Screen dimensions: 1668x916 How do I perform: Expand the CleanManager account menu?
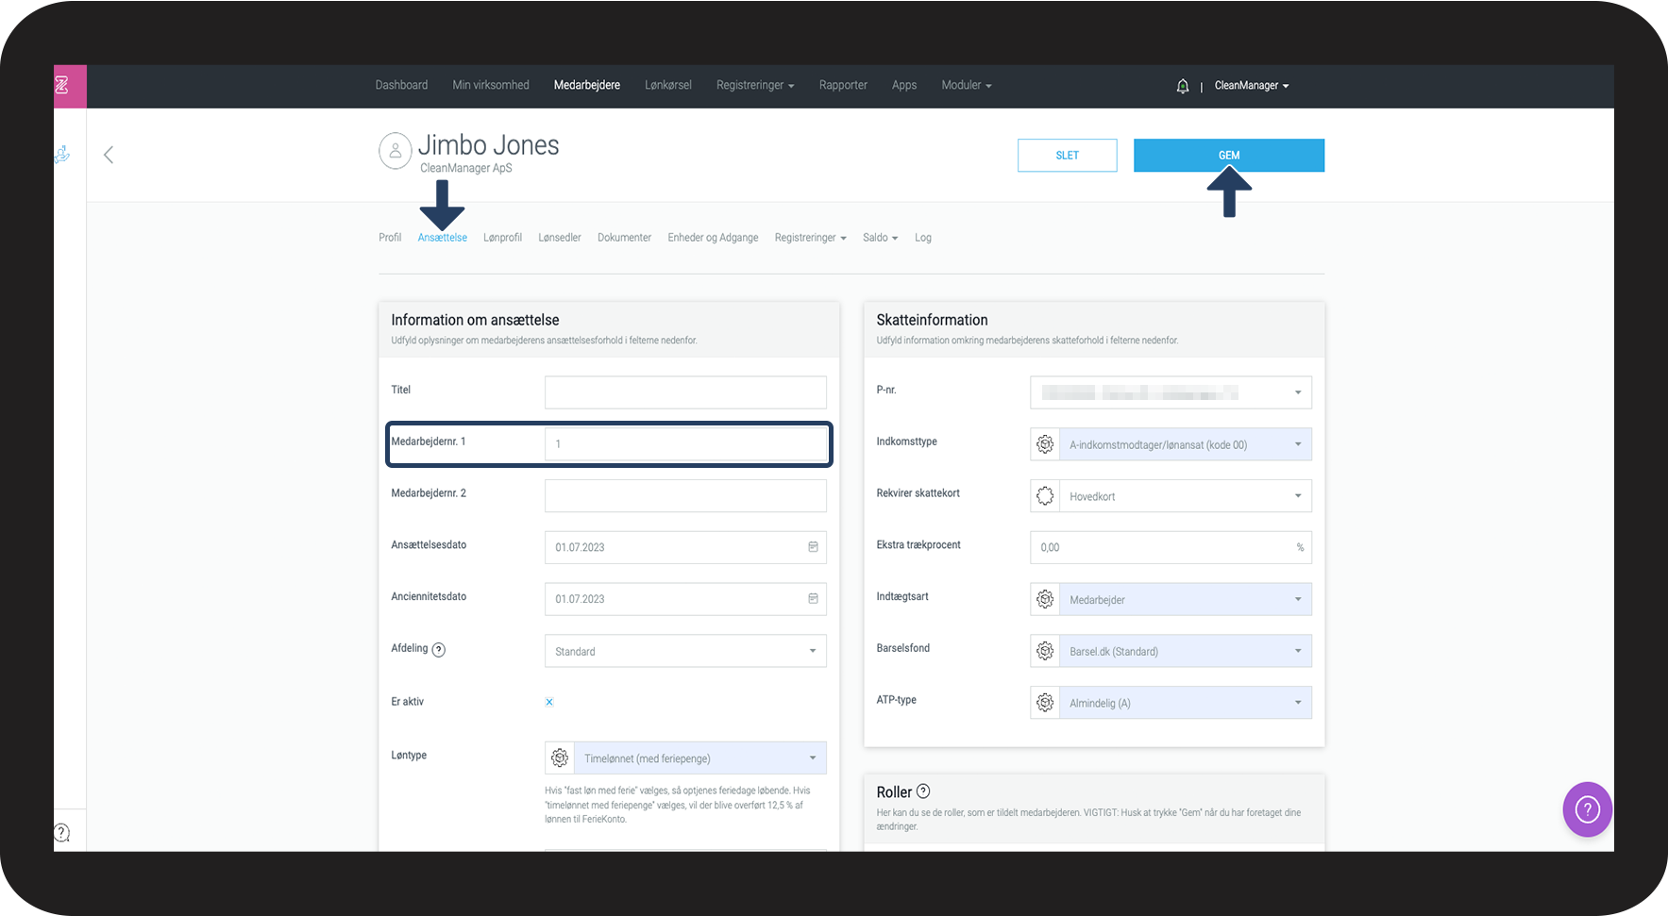[1251, 86]
